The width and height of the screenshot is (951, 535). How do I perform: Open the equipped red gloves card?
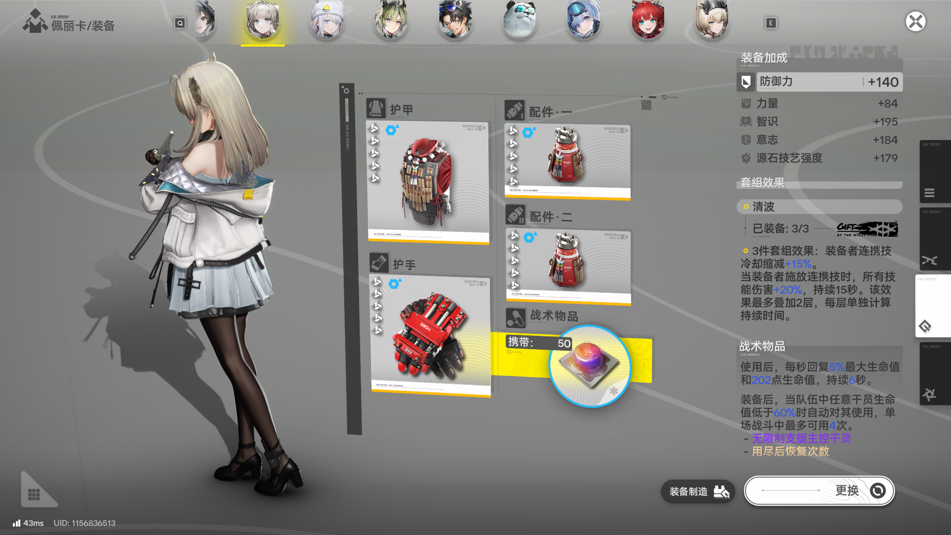[x=431, y=336]
